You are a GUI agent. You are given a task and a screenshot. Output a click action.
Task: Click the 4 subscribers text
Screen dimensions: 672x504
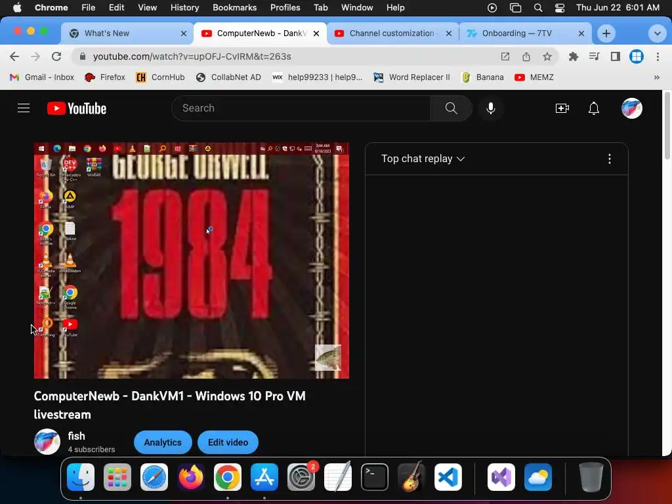(91, 450)
